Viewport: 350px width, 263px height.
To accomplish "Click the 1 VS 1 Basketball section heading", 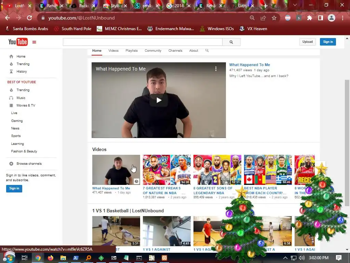I will (128, 211).
